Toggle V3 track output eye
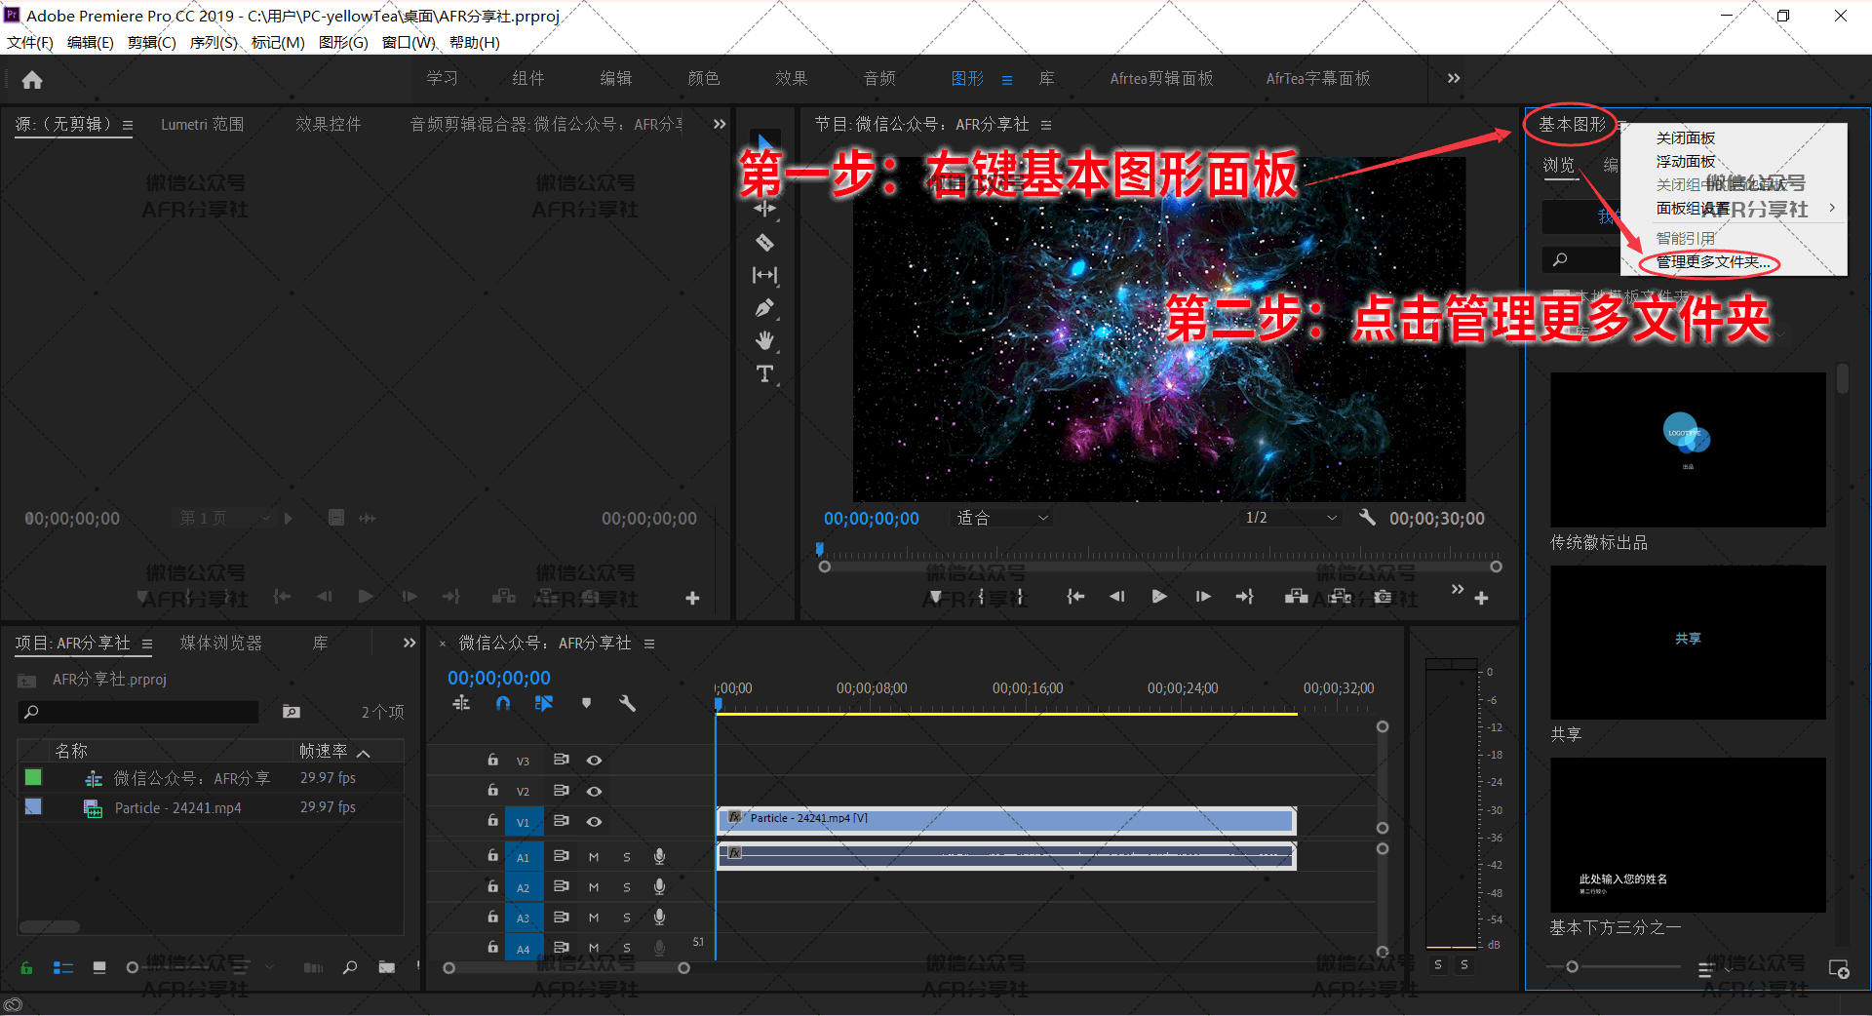 point(594,761)
